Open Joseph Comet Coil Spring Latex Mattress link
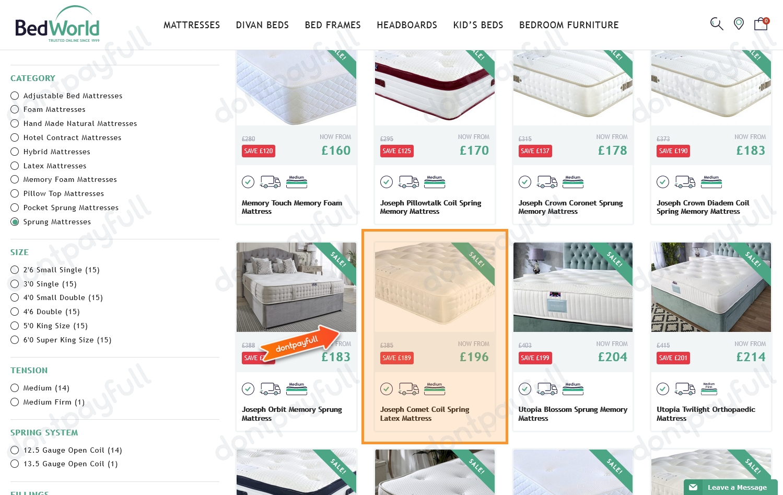Screen dimensions: 783x495 (x=425, y=414)
